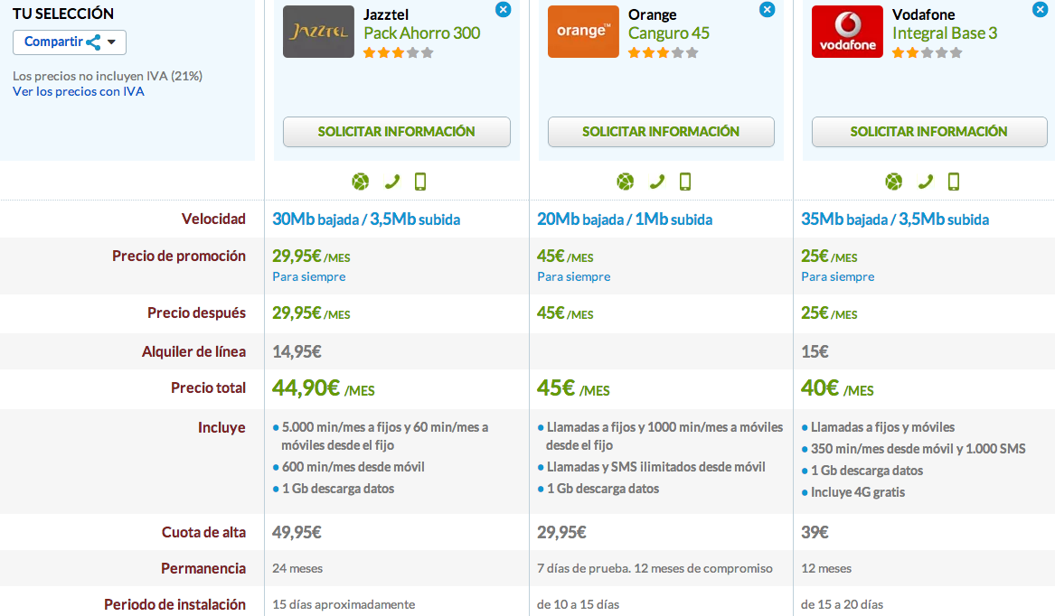
Task: Click Orange total price 45€
Action: 556,388
